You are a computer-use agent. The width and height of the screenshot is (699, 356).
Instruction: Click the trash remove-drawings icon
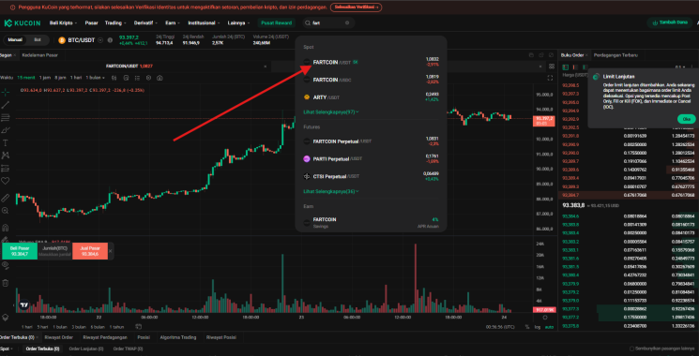(6, 283)
